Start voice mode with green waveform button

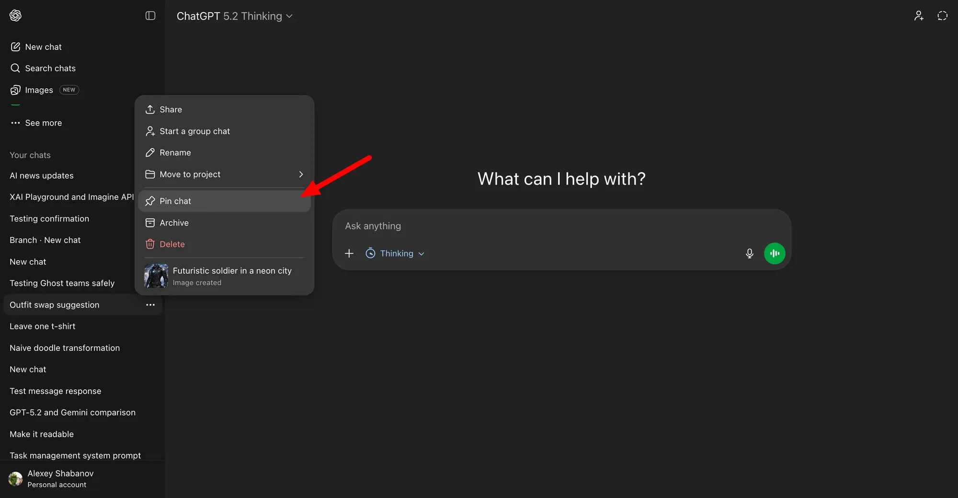coord(775,254)
